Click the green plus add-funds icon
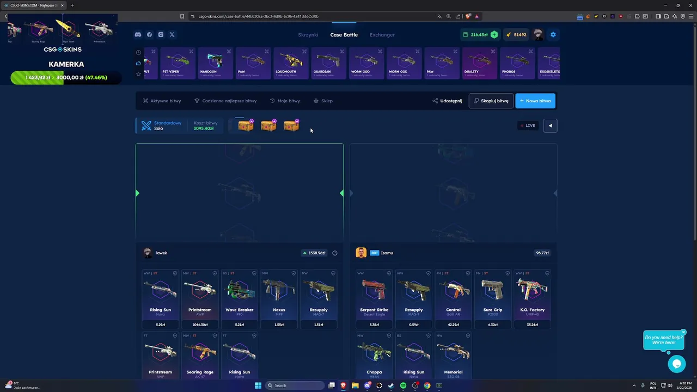The height and width of the screenshot is (392, 697). point(494,35)
